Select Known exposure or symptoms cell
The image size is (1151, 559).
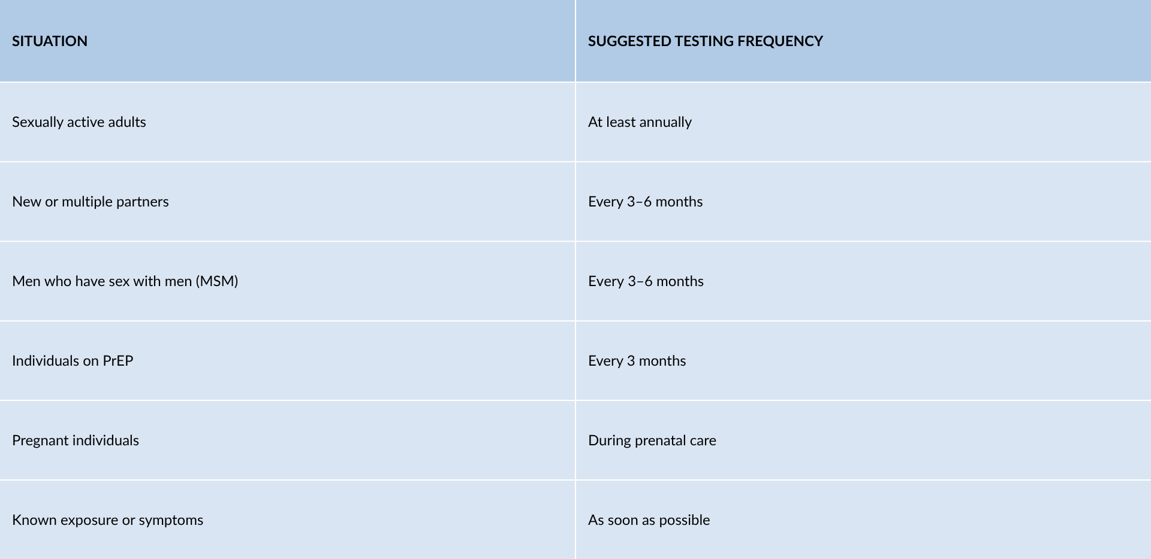287,520
